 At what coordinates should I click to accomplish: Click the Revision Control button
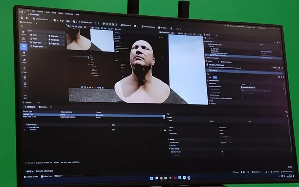pyautogui.click(x=287, y=172)
